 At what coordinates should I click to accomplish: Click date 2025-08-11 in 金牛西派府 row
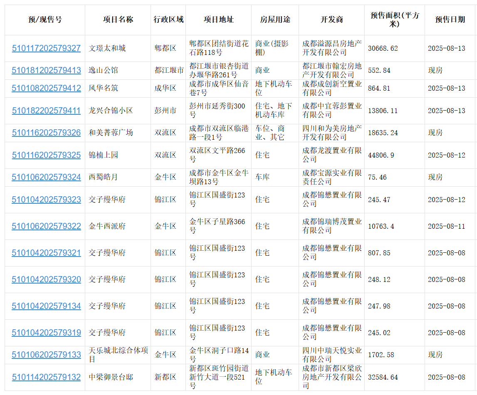(447, 227)
